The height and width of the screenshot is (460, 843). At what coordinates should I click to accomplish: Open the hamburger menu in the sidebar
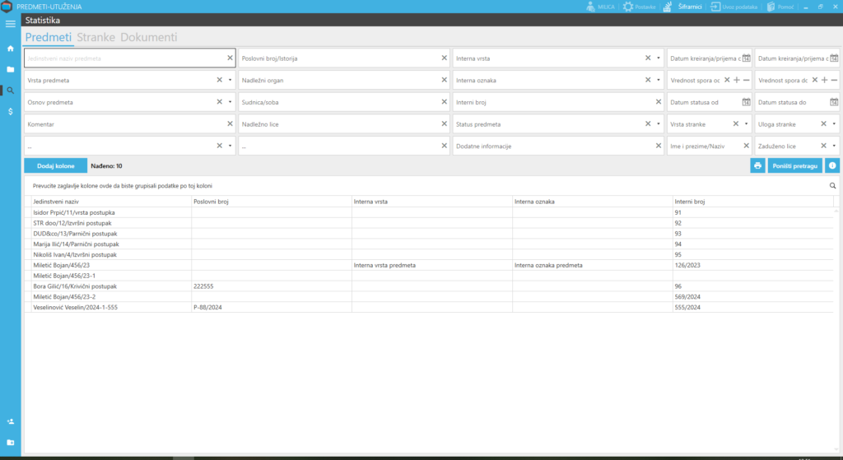coord(11,24)
